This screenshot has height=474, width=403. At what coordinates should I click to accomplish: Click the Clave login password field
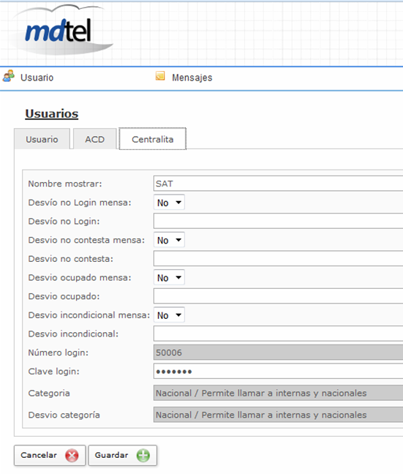(x=278, y=371)
